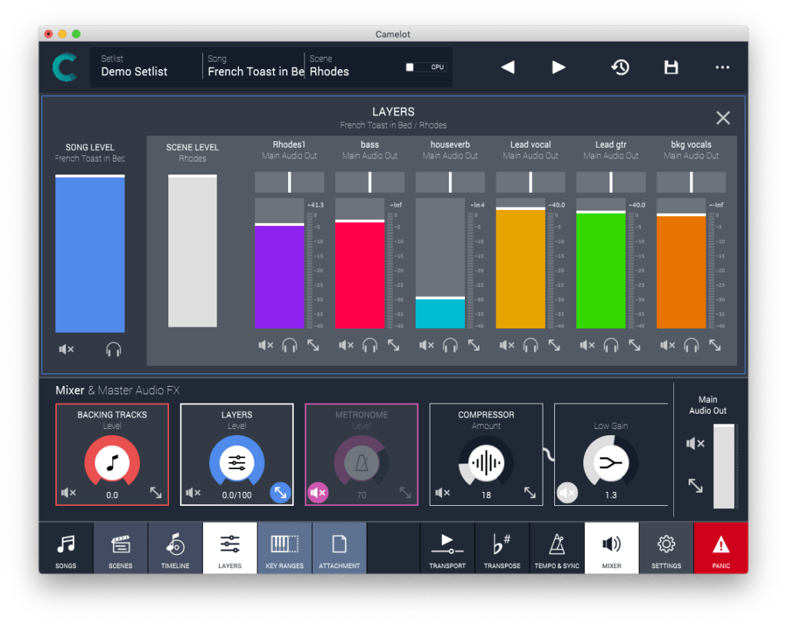Open the Key Ranges editor

284,547
